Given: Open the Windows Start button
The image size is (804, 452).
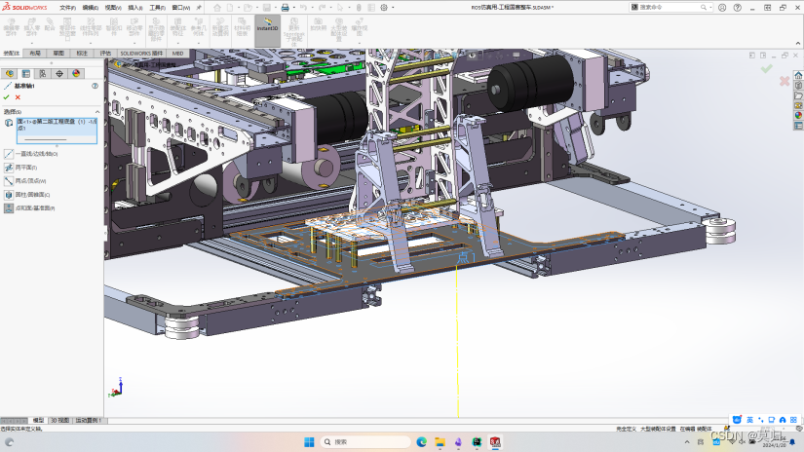Looking at the screenshot, I should 309,441.
